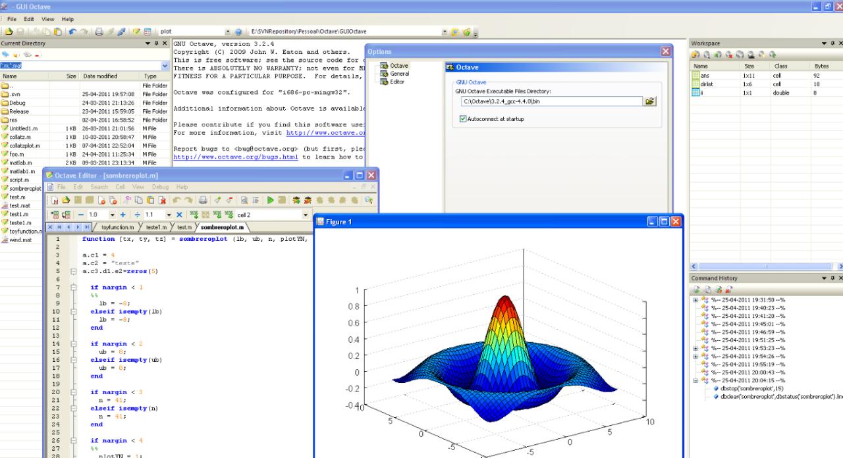This screenshot has height=458, width=843.
Task: Click the browse folder icon beside executable directory
Action: coord(650,101)
